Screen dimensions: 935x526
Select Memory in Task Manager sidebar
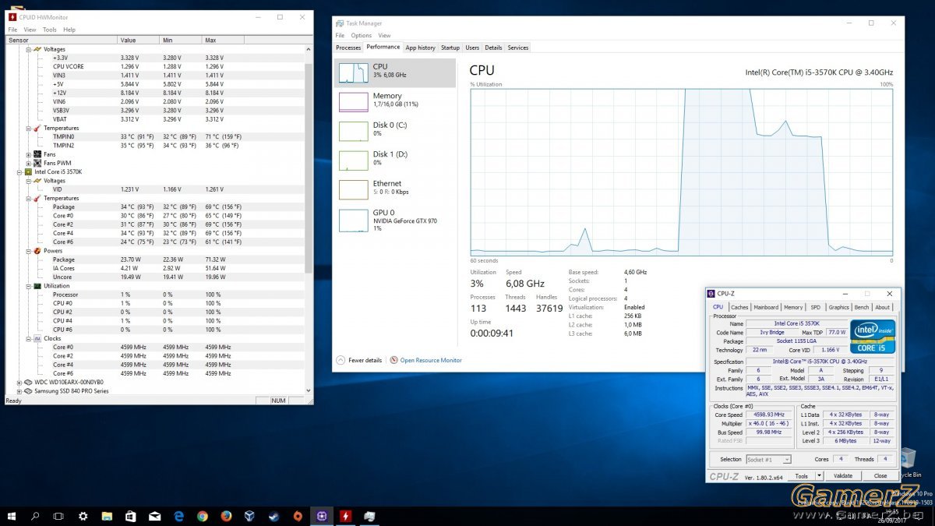pyautogui.click(x=395, y=101)
